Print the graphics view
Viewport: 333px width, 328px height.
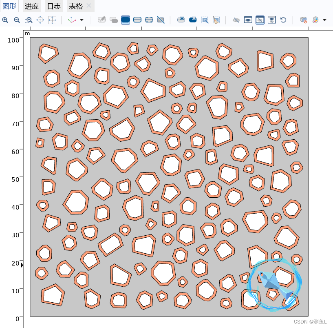click(x=192, y=20)
